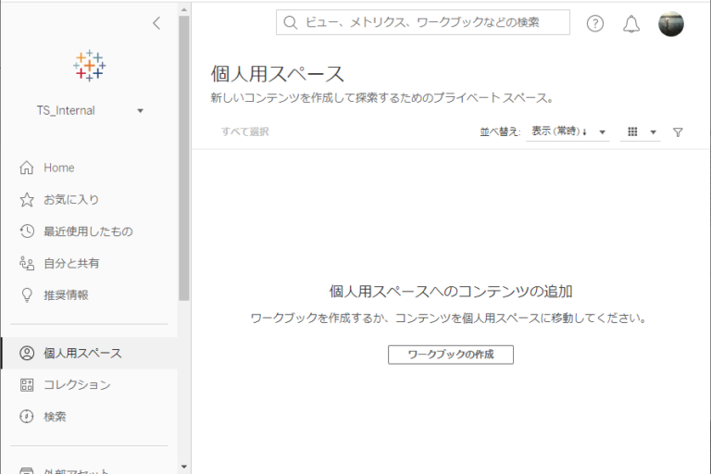Click the お気に入り star icon
This screenshot has width=711, height=474.
(27, 199)
